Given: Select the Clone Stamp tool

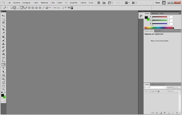Looking at the screenshot, I should click(3, 44).
